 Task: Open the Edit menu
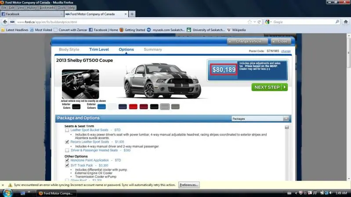(x=11, y=7)
